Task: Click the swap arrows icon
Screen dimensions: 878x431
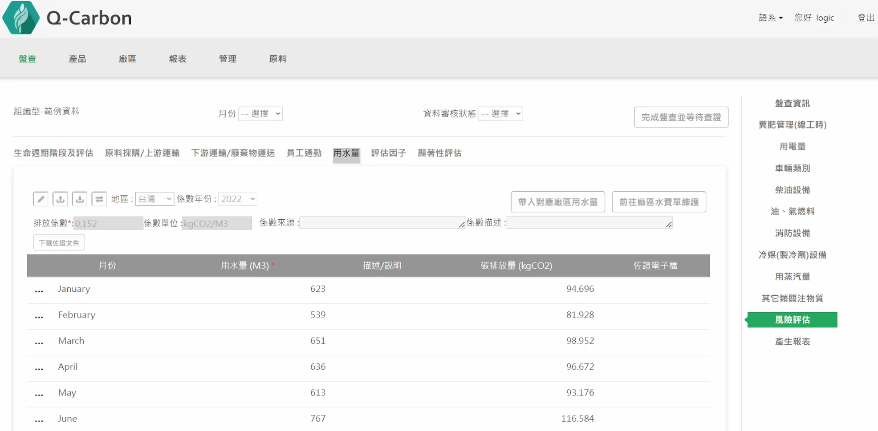Action: (x=99, y=199)
